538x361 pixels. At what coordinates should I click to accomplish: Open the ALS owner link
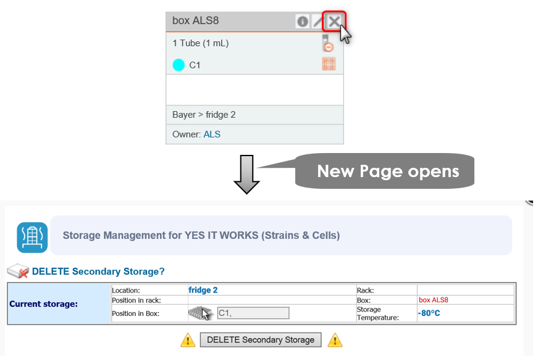click(x=212, y=135)
